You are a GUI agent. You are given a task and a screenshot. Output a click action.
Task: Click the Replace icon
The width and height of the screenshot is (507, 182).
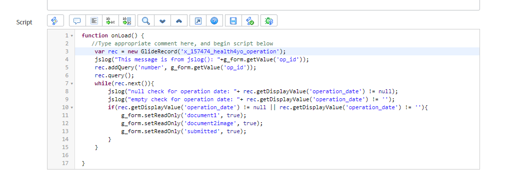[110, 21]
